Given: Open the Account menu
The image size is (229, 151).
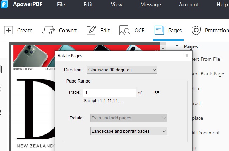Looking at the screenshot, I should [189, 5].
